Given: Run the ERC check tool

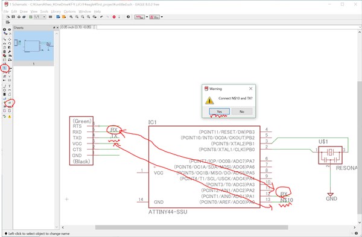Looking at the screenshot, I should click(4, 116).
